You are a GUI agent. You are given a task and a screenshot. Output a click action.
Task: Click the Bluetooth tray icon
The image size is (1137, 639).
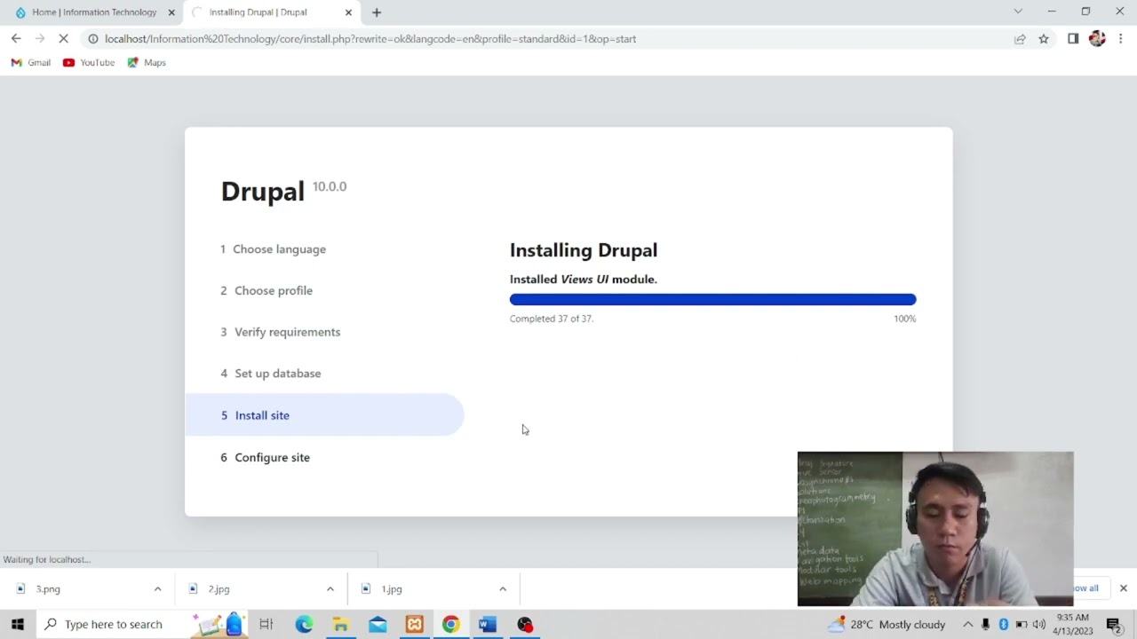point(1004,625)
